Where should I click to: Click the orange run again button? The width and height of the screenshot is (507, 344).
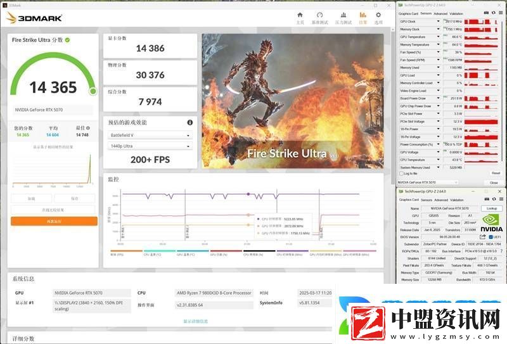point(54,221)
